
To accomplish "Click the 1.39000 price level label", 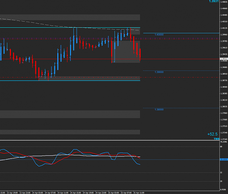I will click(159, 72).
